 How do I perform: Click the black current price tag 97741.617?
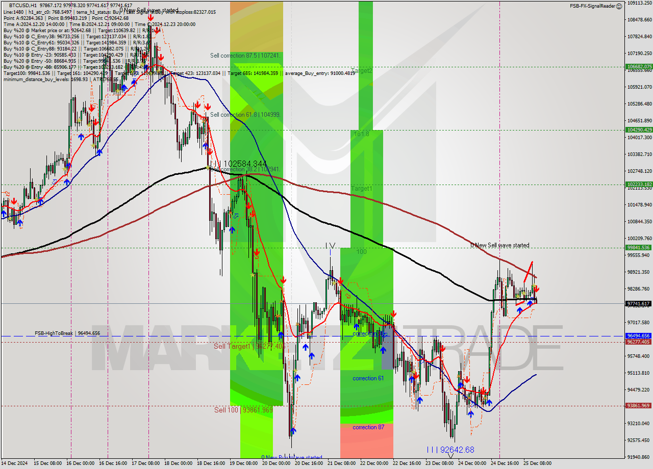[639, 303]
